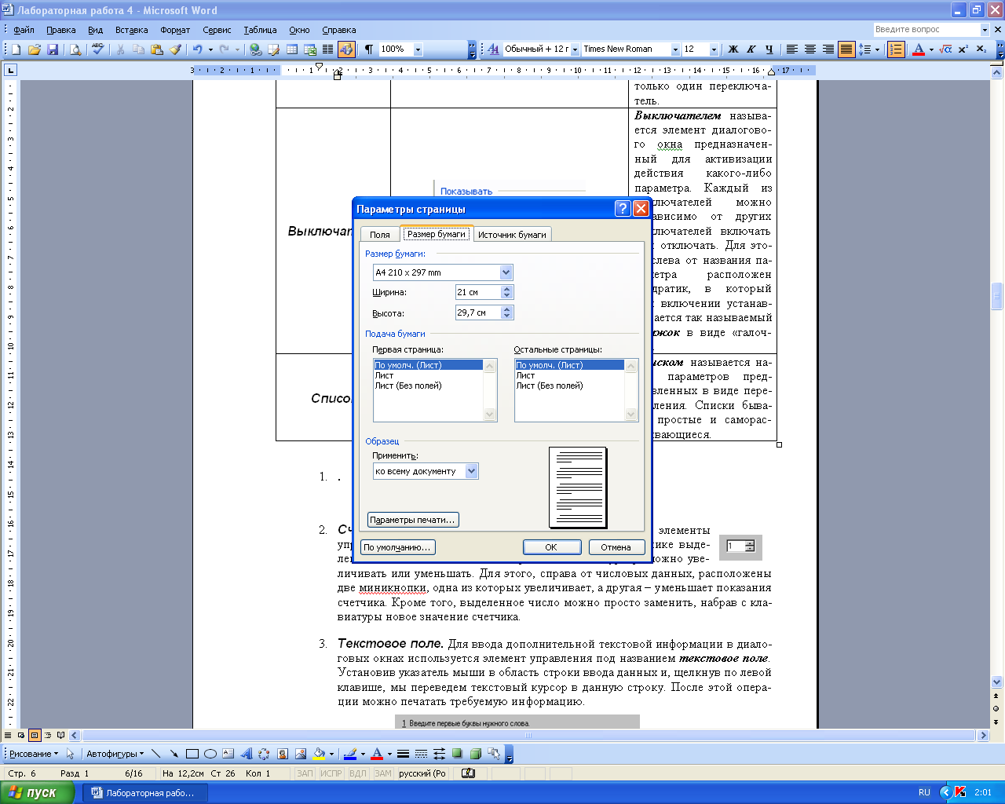The height and width of the screenshot is (804, 1005).
Task: Apply subscript x₂ formatting
Action: 981,49
